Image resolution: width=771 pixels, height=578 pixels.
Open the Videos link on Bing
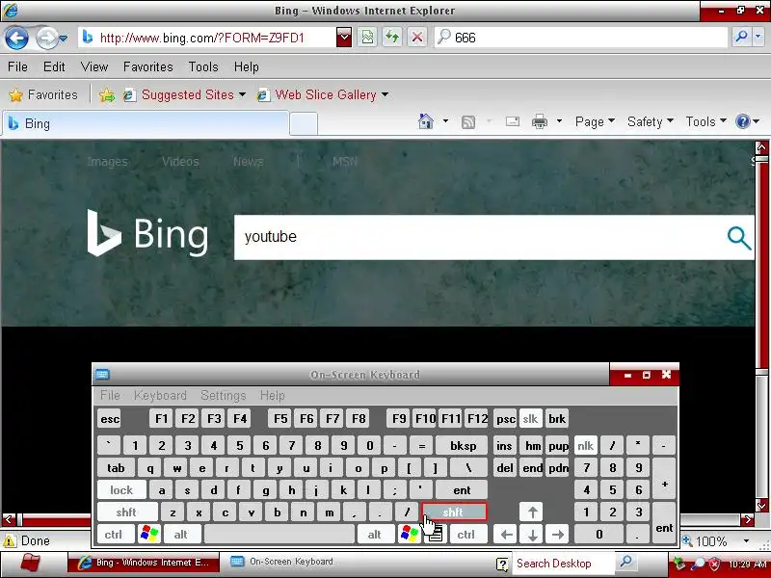180,162
